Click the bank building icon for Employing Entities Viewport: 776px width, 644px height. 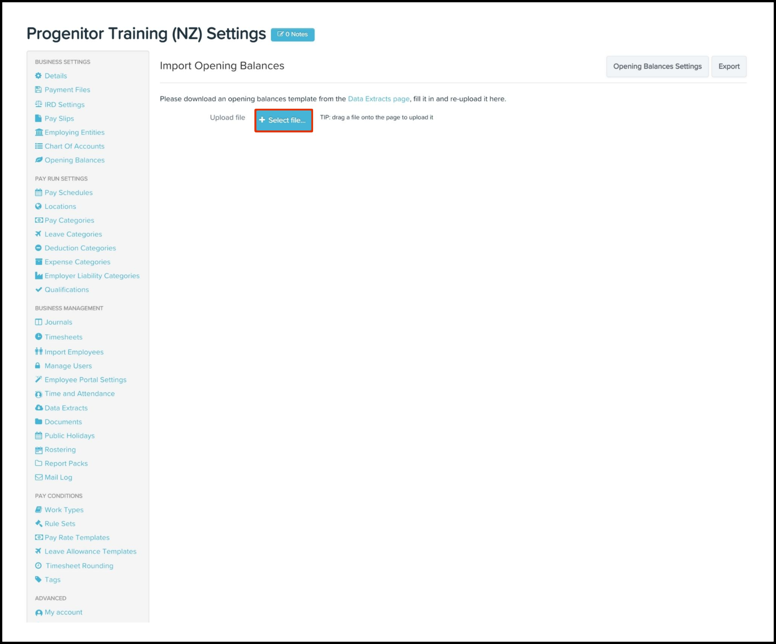(x=38, y=132)
